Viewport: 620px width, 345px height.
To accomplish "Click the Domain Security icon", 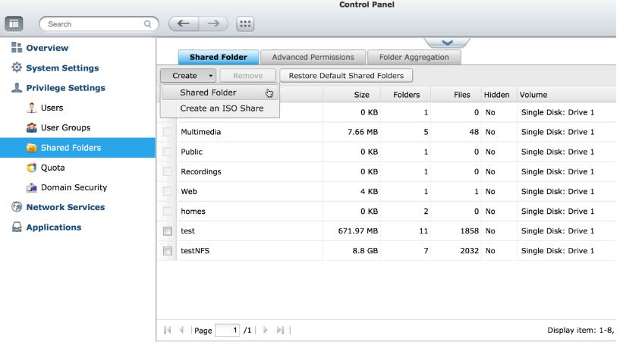I will point(32,187).
